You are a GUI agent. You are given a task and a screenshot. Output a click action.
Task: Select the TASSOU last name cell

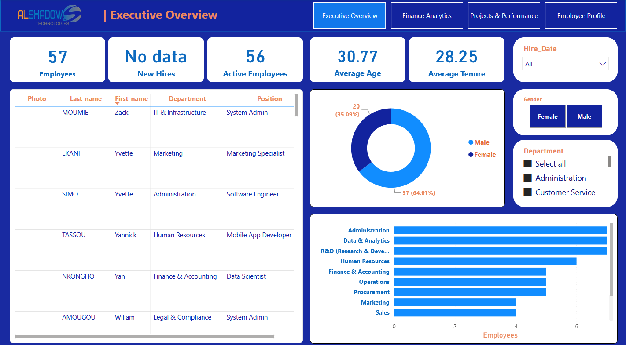(x=74, y=235)
